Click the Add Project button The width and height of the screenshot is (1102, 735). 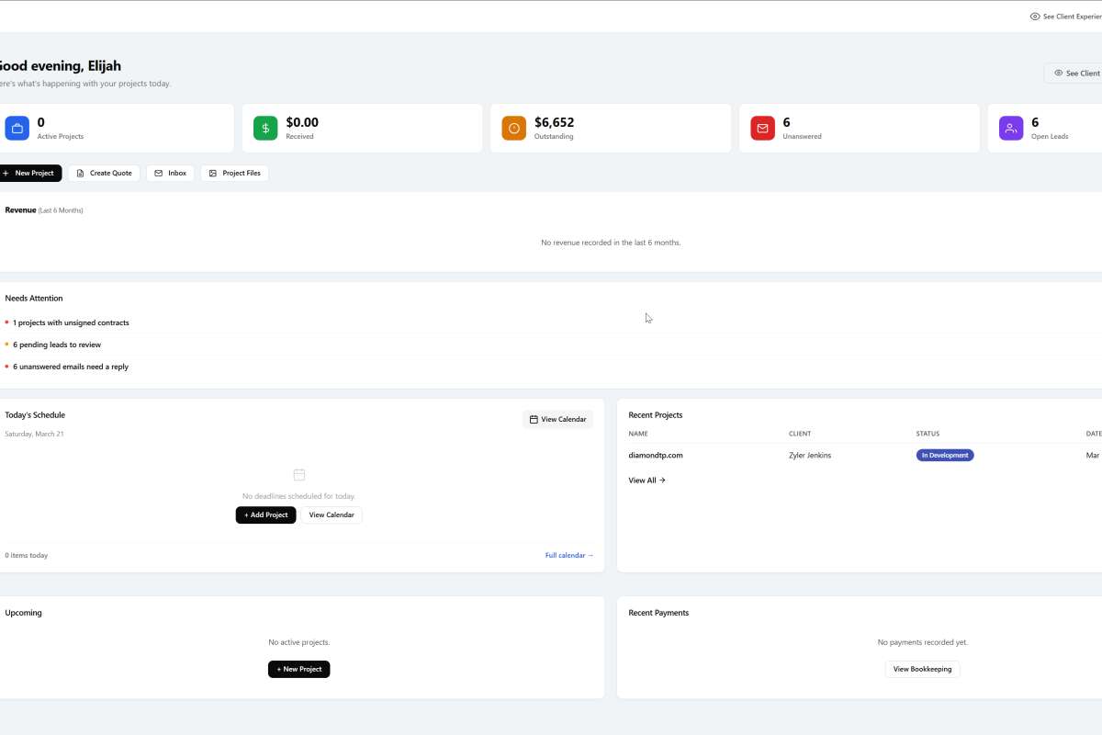(265, 515)
